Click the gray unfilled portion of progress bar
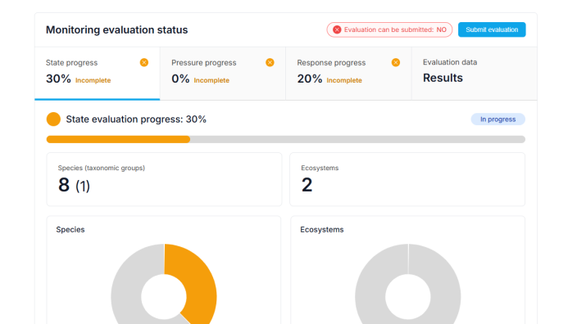577x324 pixels. click(357, 139)
